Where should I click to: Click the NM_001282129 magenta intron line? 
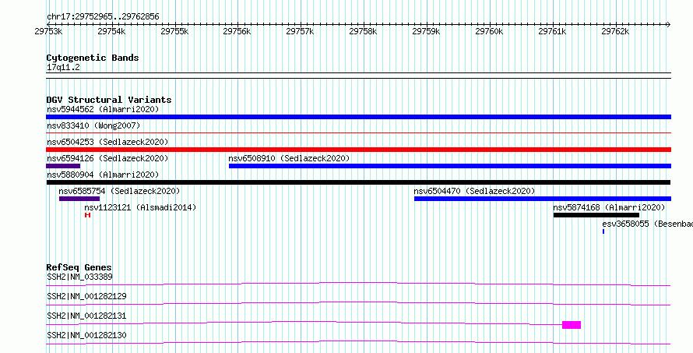pos(358,303)
